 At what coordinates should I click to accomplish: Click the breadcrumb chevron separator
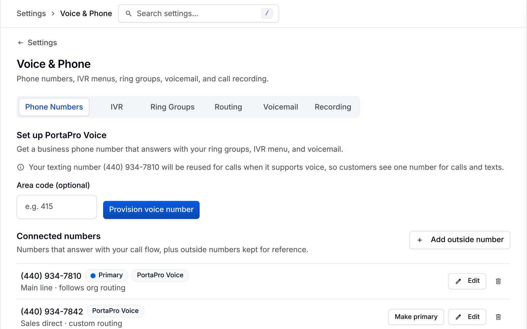click(53, 13)
